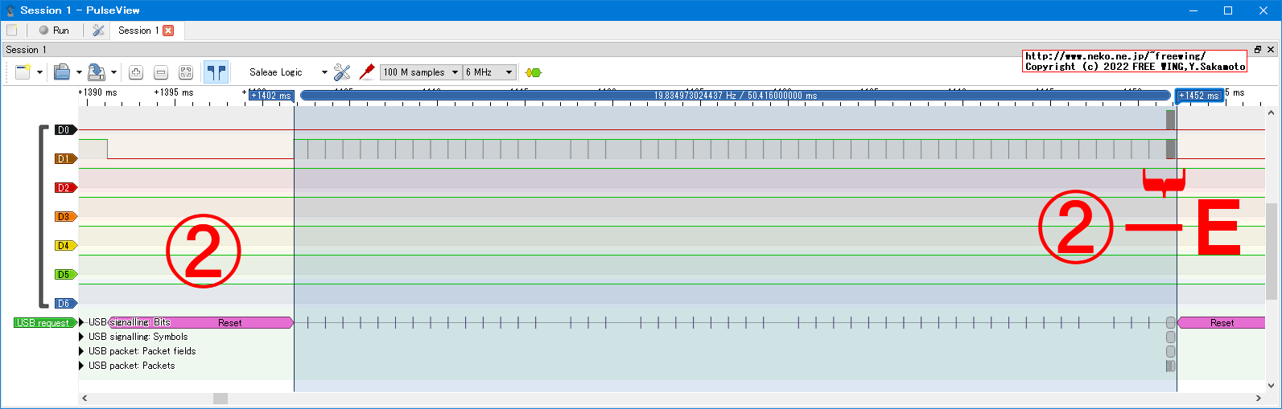Open the Saleae Logic device dropdown

coord(287,72)
